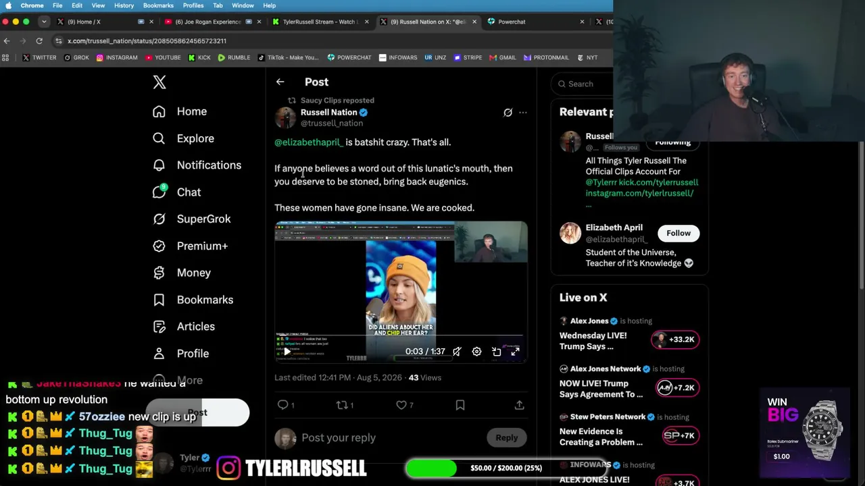The image size is (865, 486).
Task: Open video settings gear
Action: coord(476,352)
